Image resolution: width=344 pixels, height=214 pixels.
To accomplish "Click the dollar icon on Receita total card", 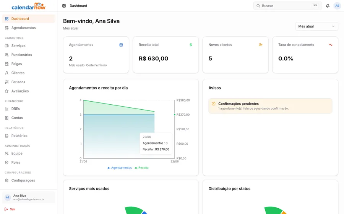I will pos(191,45).
